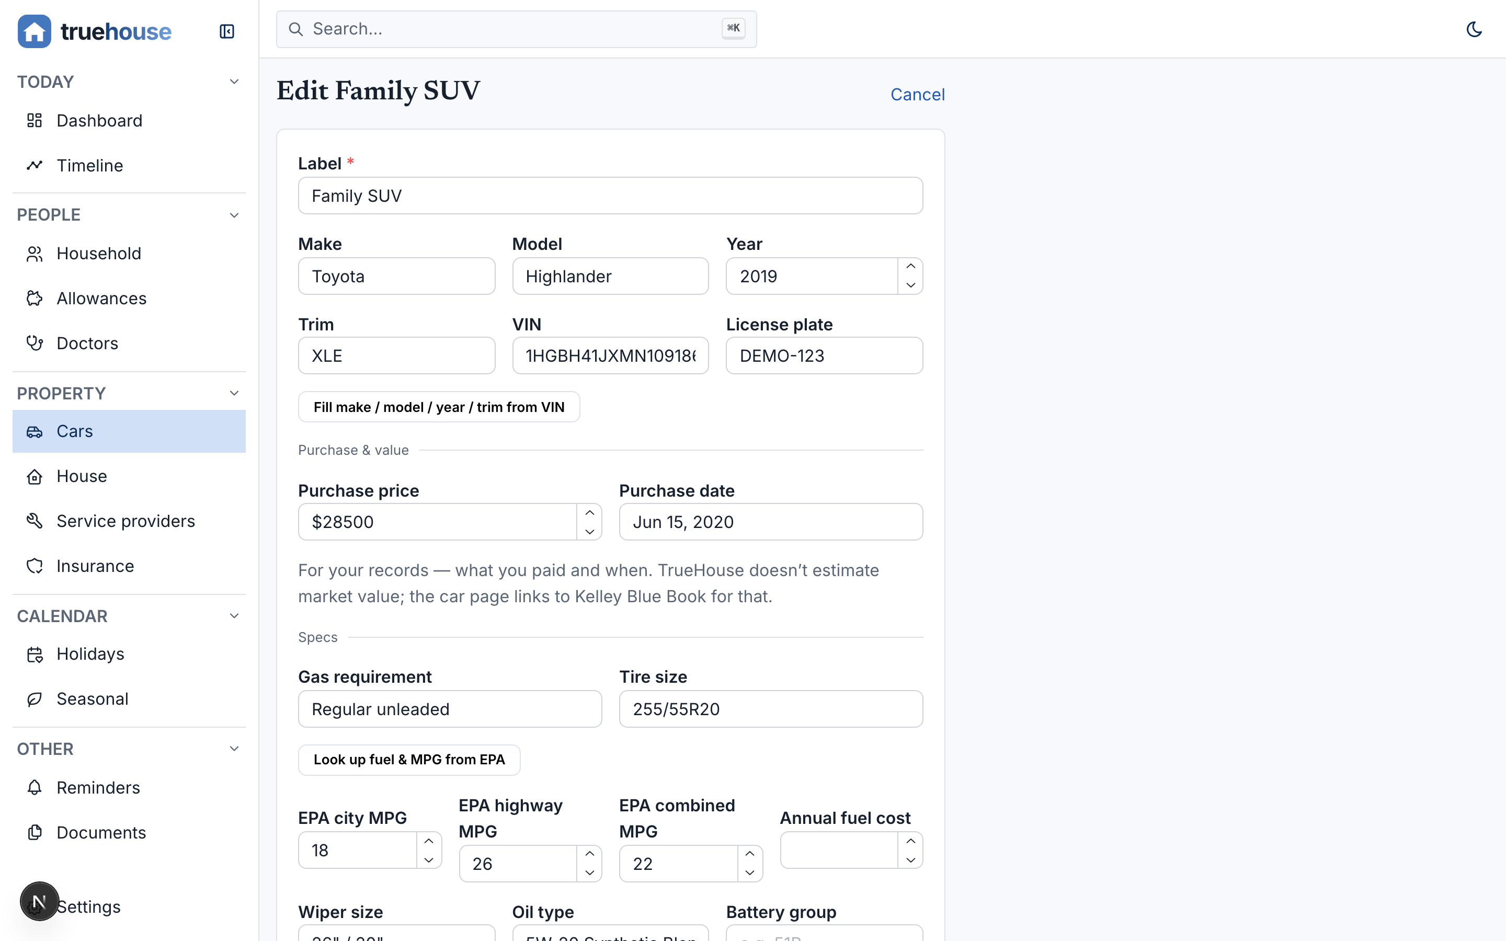Click the Reminders bell icon

tap(34, 788)
